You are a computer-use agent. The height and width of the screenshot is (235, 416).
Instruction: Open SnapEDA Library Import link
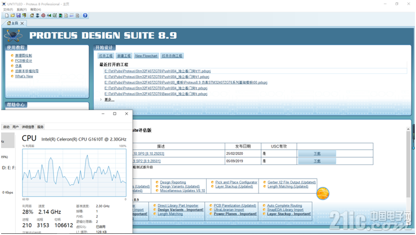[285, 210]
